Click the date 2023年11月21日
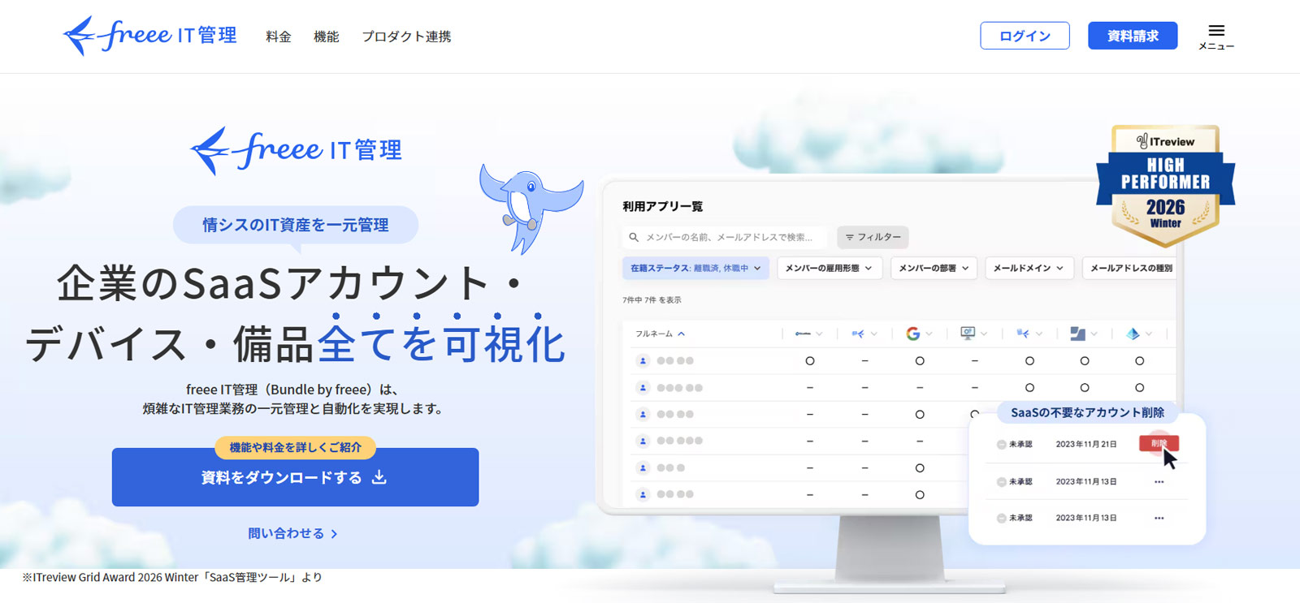 coord(1086,444)
